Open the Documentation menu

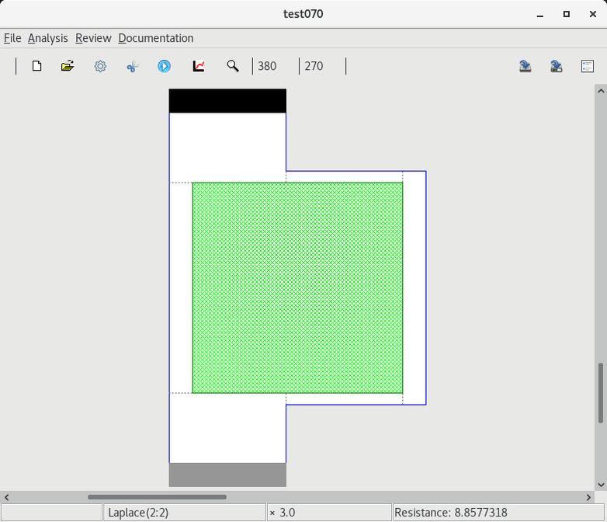click(x=155, y=38)
